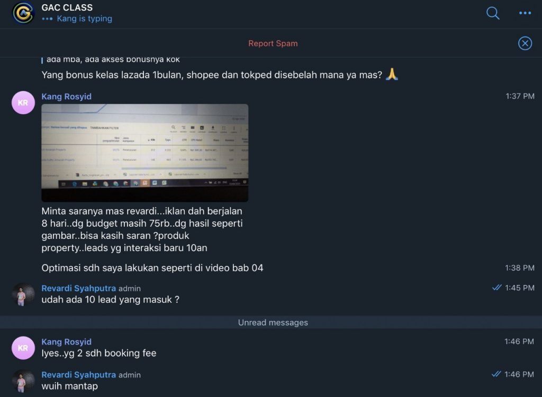Viewport: 542px width, 397px height.
Task: Select Revardi Syahputra name on 'wuih mantap' message
Action: 78,375
